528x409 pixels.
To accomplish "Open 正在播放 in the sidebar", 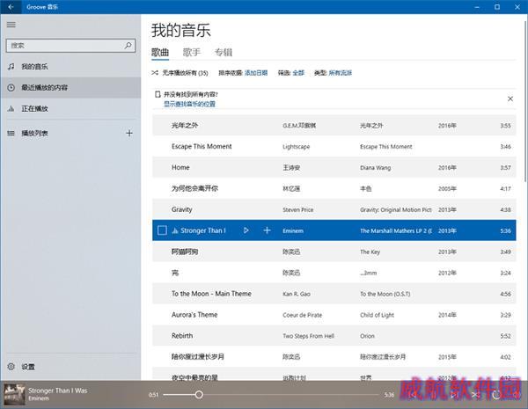I will tap(70, 109).
